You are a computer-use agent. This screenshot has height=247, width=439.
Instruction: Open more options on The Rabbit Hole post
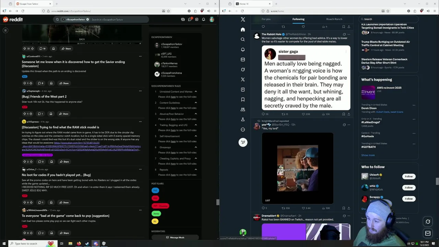pos(349,34)
